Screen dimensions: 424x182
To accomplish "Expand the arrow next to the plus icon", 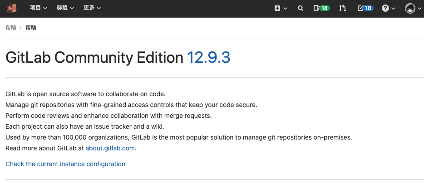I will click(x=285, y=9).
